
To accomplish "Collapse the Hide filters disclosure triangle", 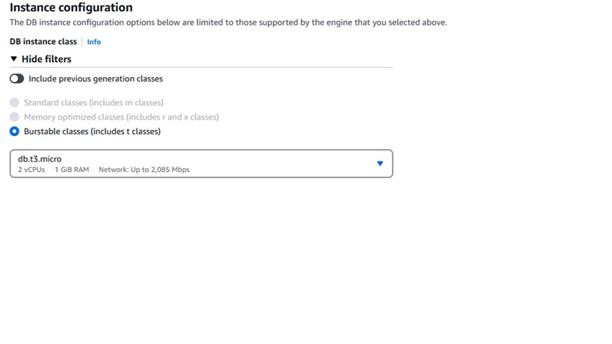I will click(x=13, y=59).
